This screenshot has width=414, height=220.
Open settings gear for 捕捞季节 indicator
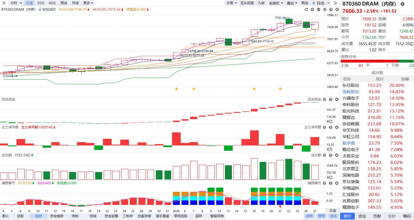point(324,183)
